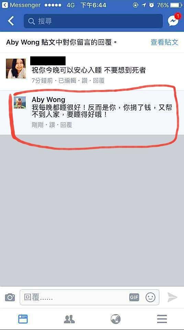Focus the 回覆 reply input field
The image size is (184, 330).
click(89, 297)
